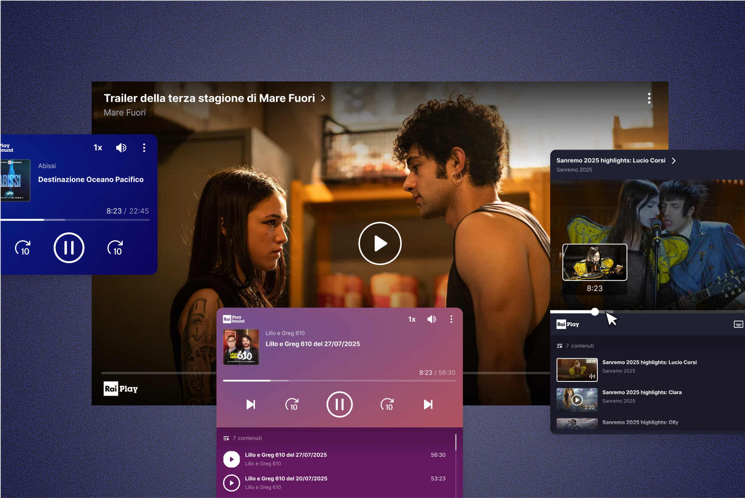
Task: Click the 8:23 preview thumbnail in Sanremo player
Action: coord(595,262)
